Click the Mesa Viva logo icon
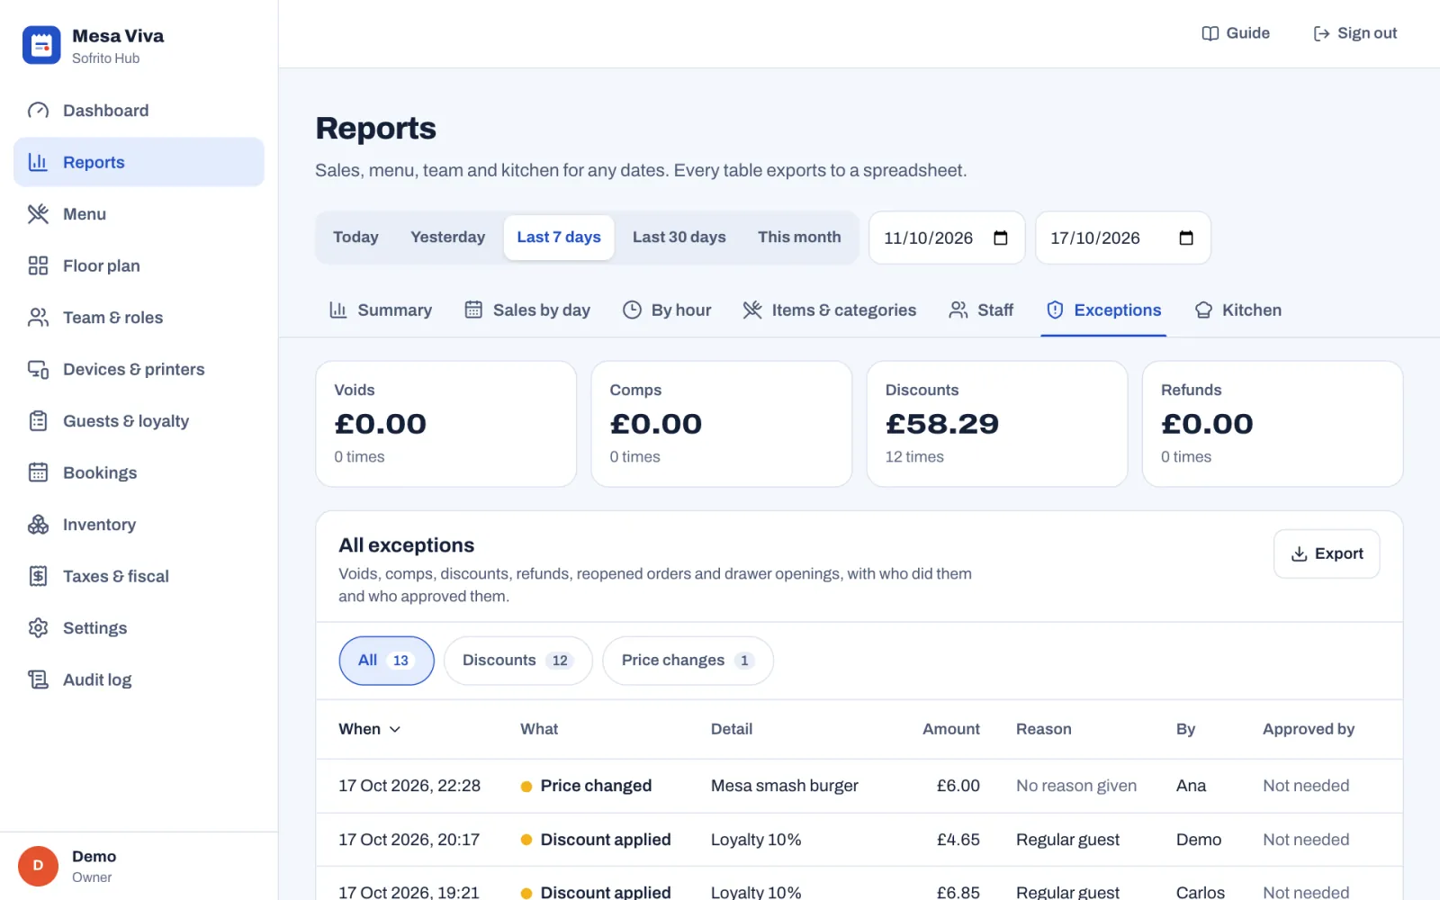Image resolution: width=1440 pixels, height=900 pixels. (x=41, y=45)
